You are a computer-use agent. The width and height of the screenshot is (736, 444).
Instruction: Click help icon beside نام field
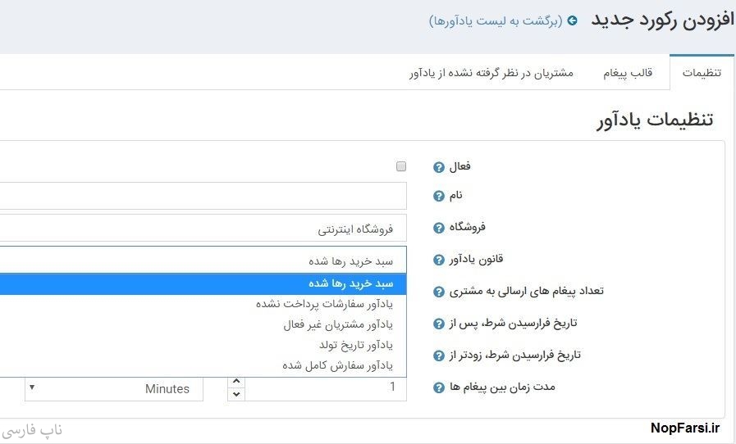pos(438,196)
